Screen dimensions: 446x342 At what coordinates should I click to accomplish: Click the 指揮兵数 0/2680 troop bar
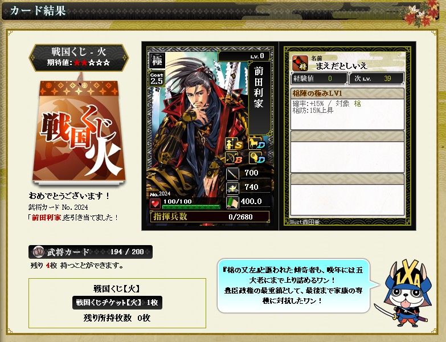tap(210, 217)
